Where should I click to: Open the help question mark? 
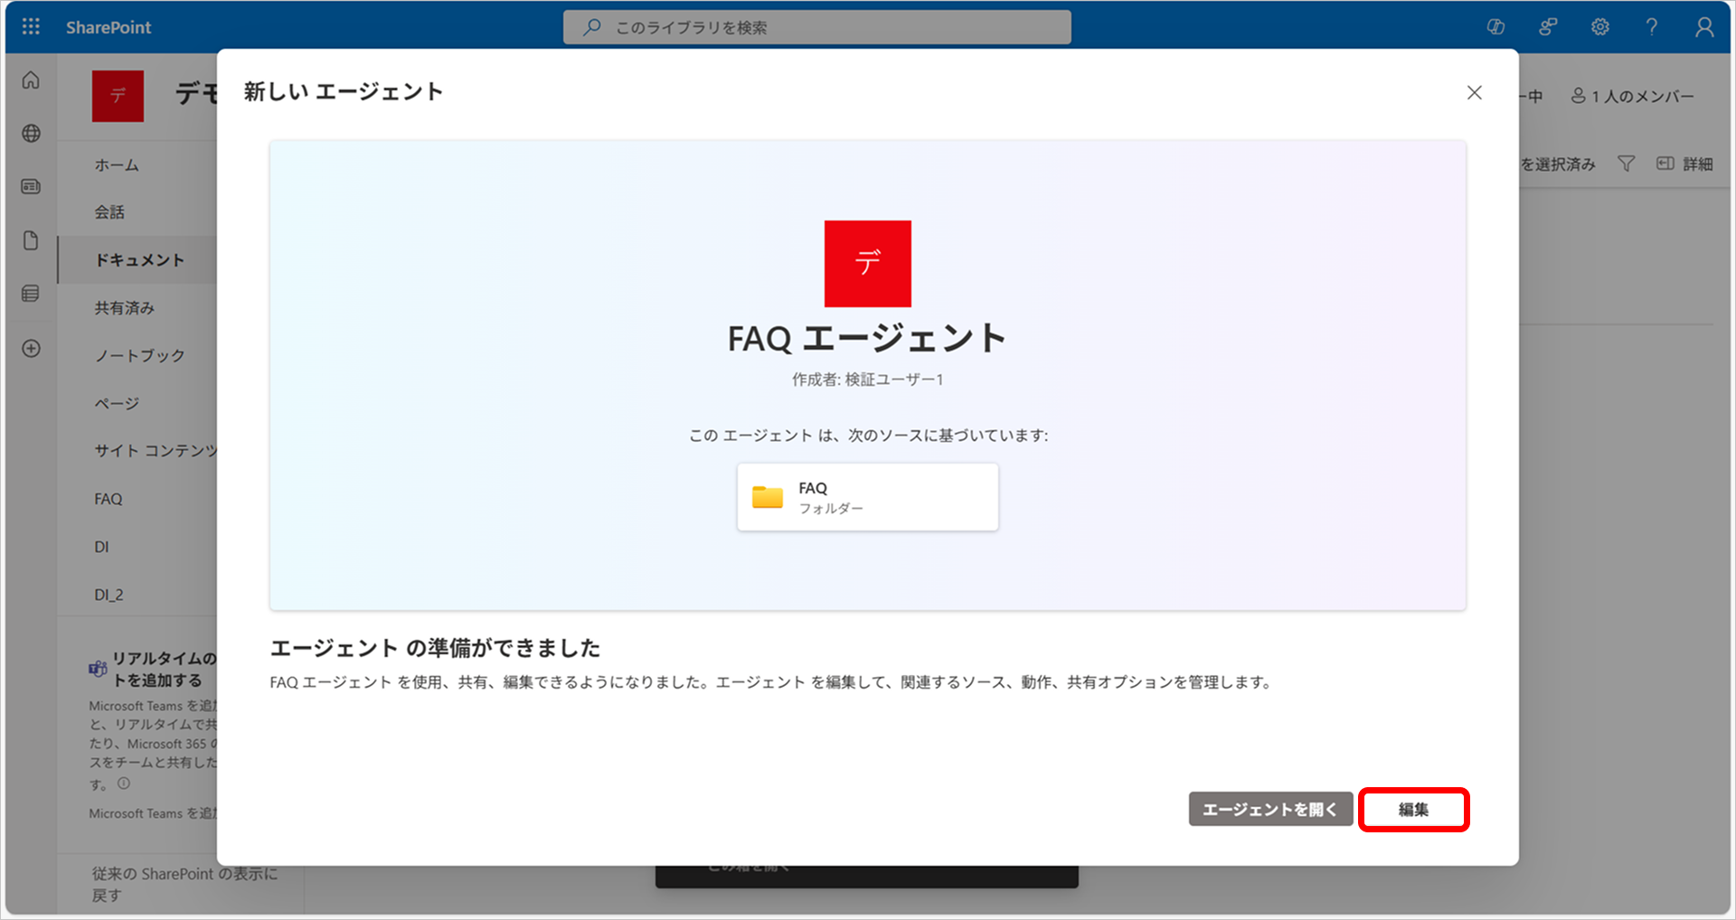(x=1652, y=27)
